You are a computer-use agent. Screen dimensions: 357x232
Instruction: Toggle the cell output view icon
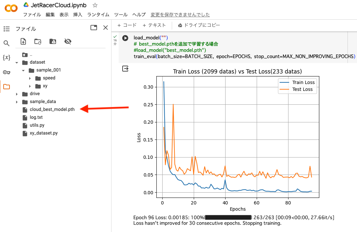pyautogui.click(x=126, y=68)
